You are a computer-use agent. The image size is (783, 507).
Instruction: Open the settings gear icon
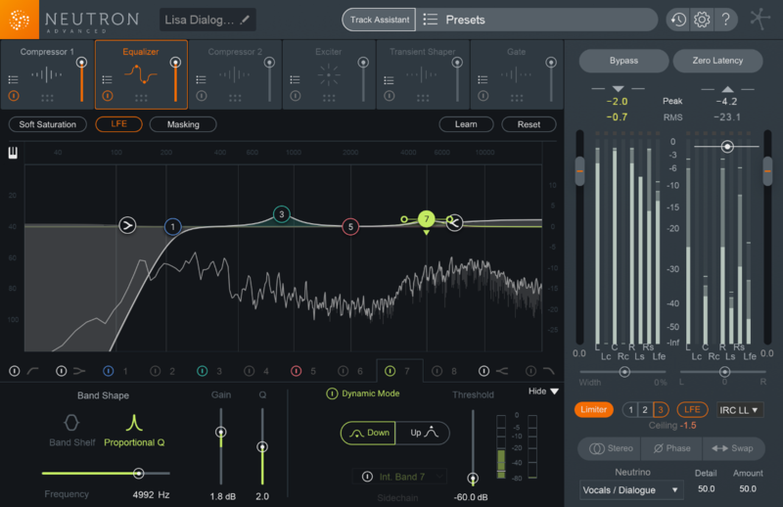(702, 20)
